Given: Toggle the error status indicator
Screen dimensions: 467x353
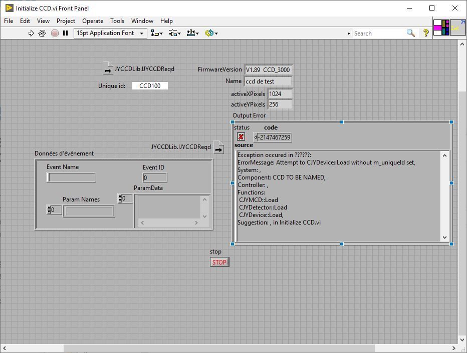Looking at the screenshot, I should tap(241, 137).
